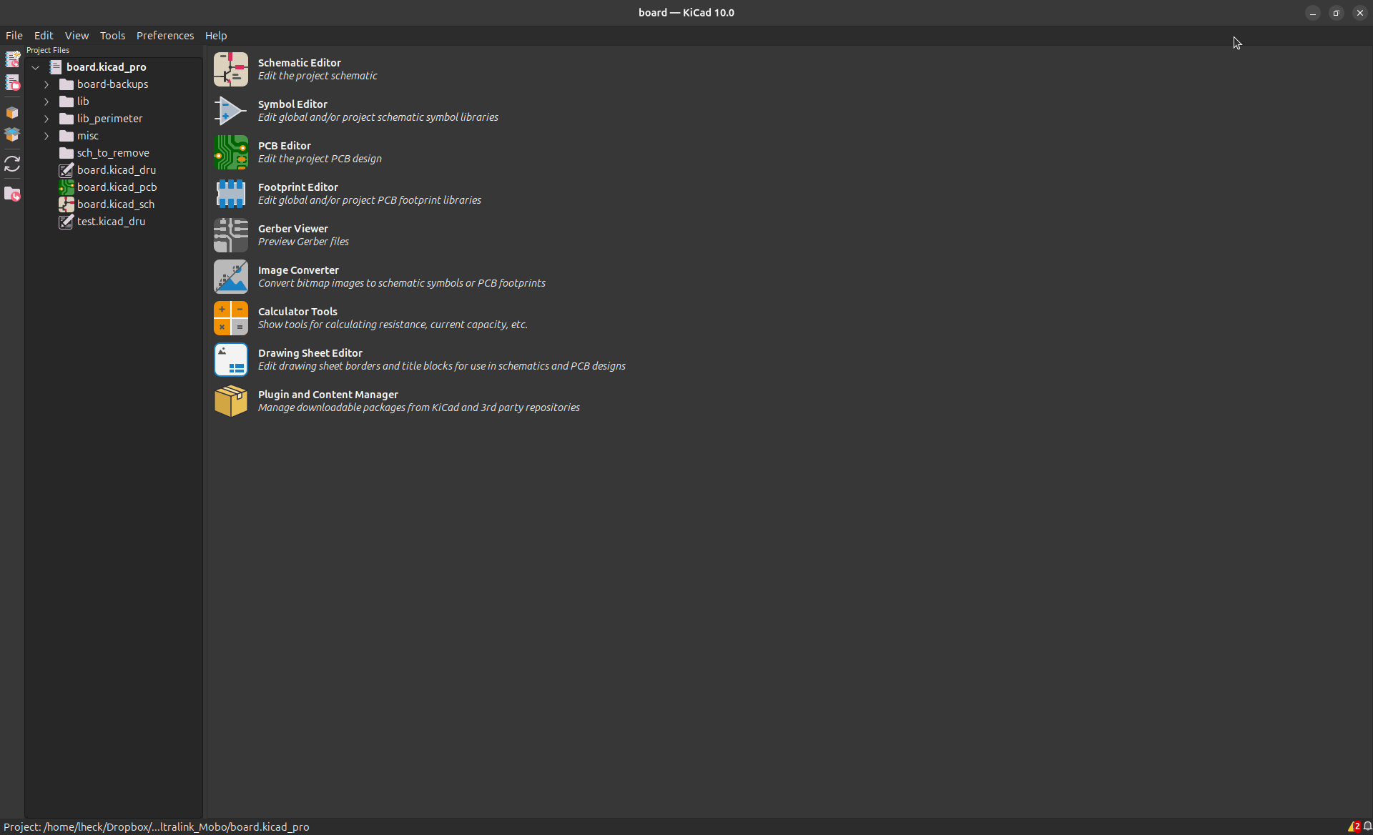The image size is (1373, 835).
Task: Open the Tools menu
Action: click(112, 36)
